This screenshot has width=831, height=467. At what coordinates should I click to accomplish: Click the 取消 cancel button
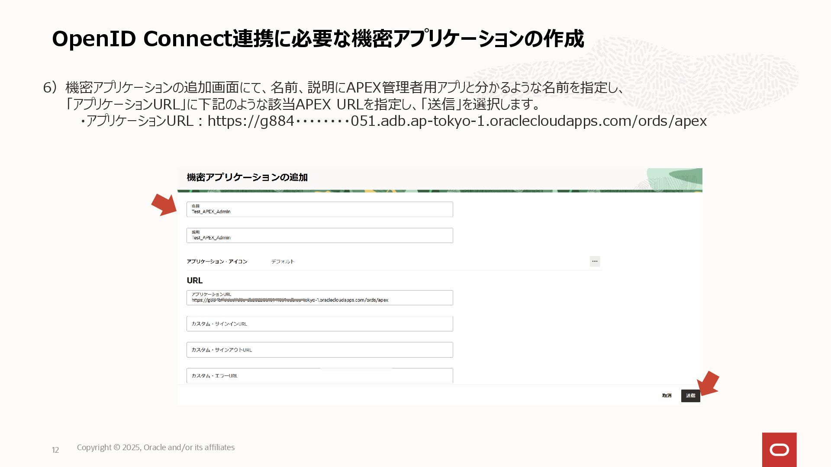[667, 396]
